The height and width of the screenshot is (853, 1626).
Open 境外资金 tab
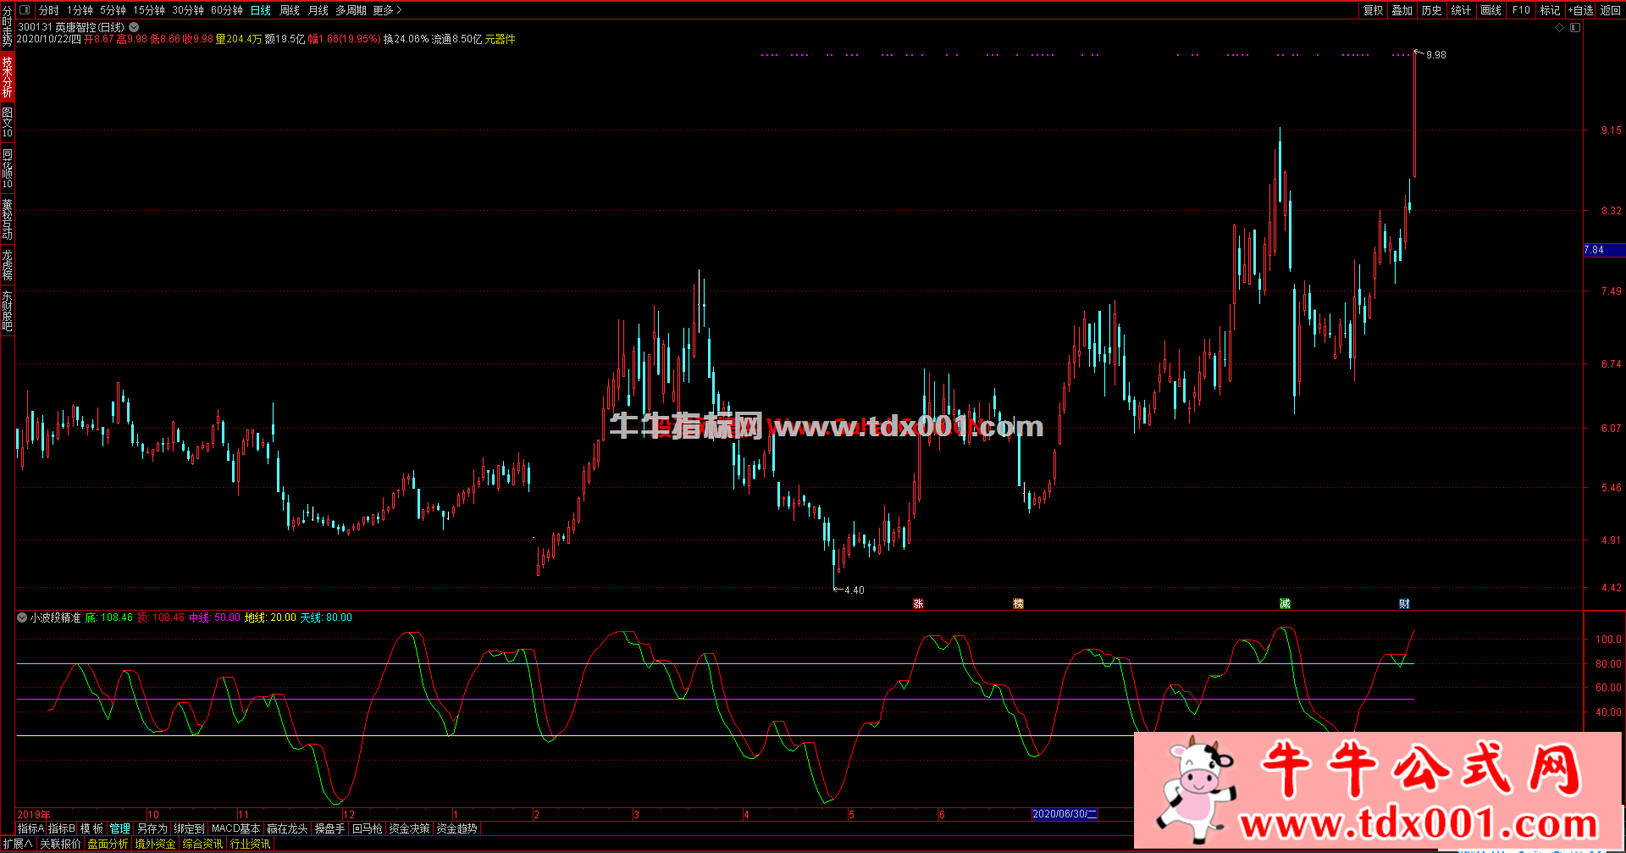[x=155, y=844]
